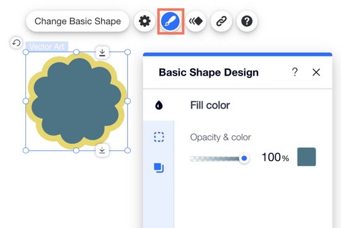
Task: Click the top download-arrow handle on the shape
Action: point(102,53)
